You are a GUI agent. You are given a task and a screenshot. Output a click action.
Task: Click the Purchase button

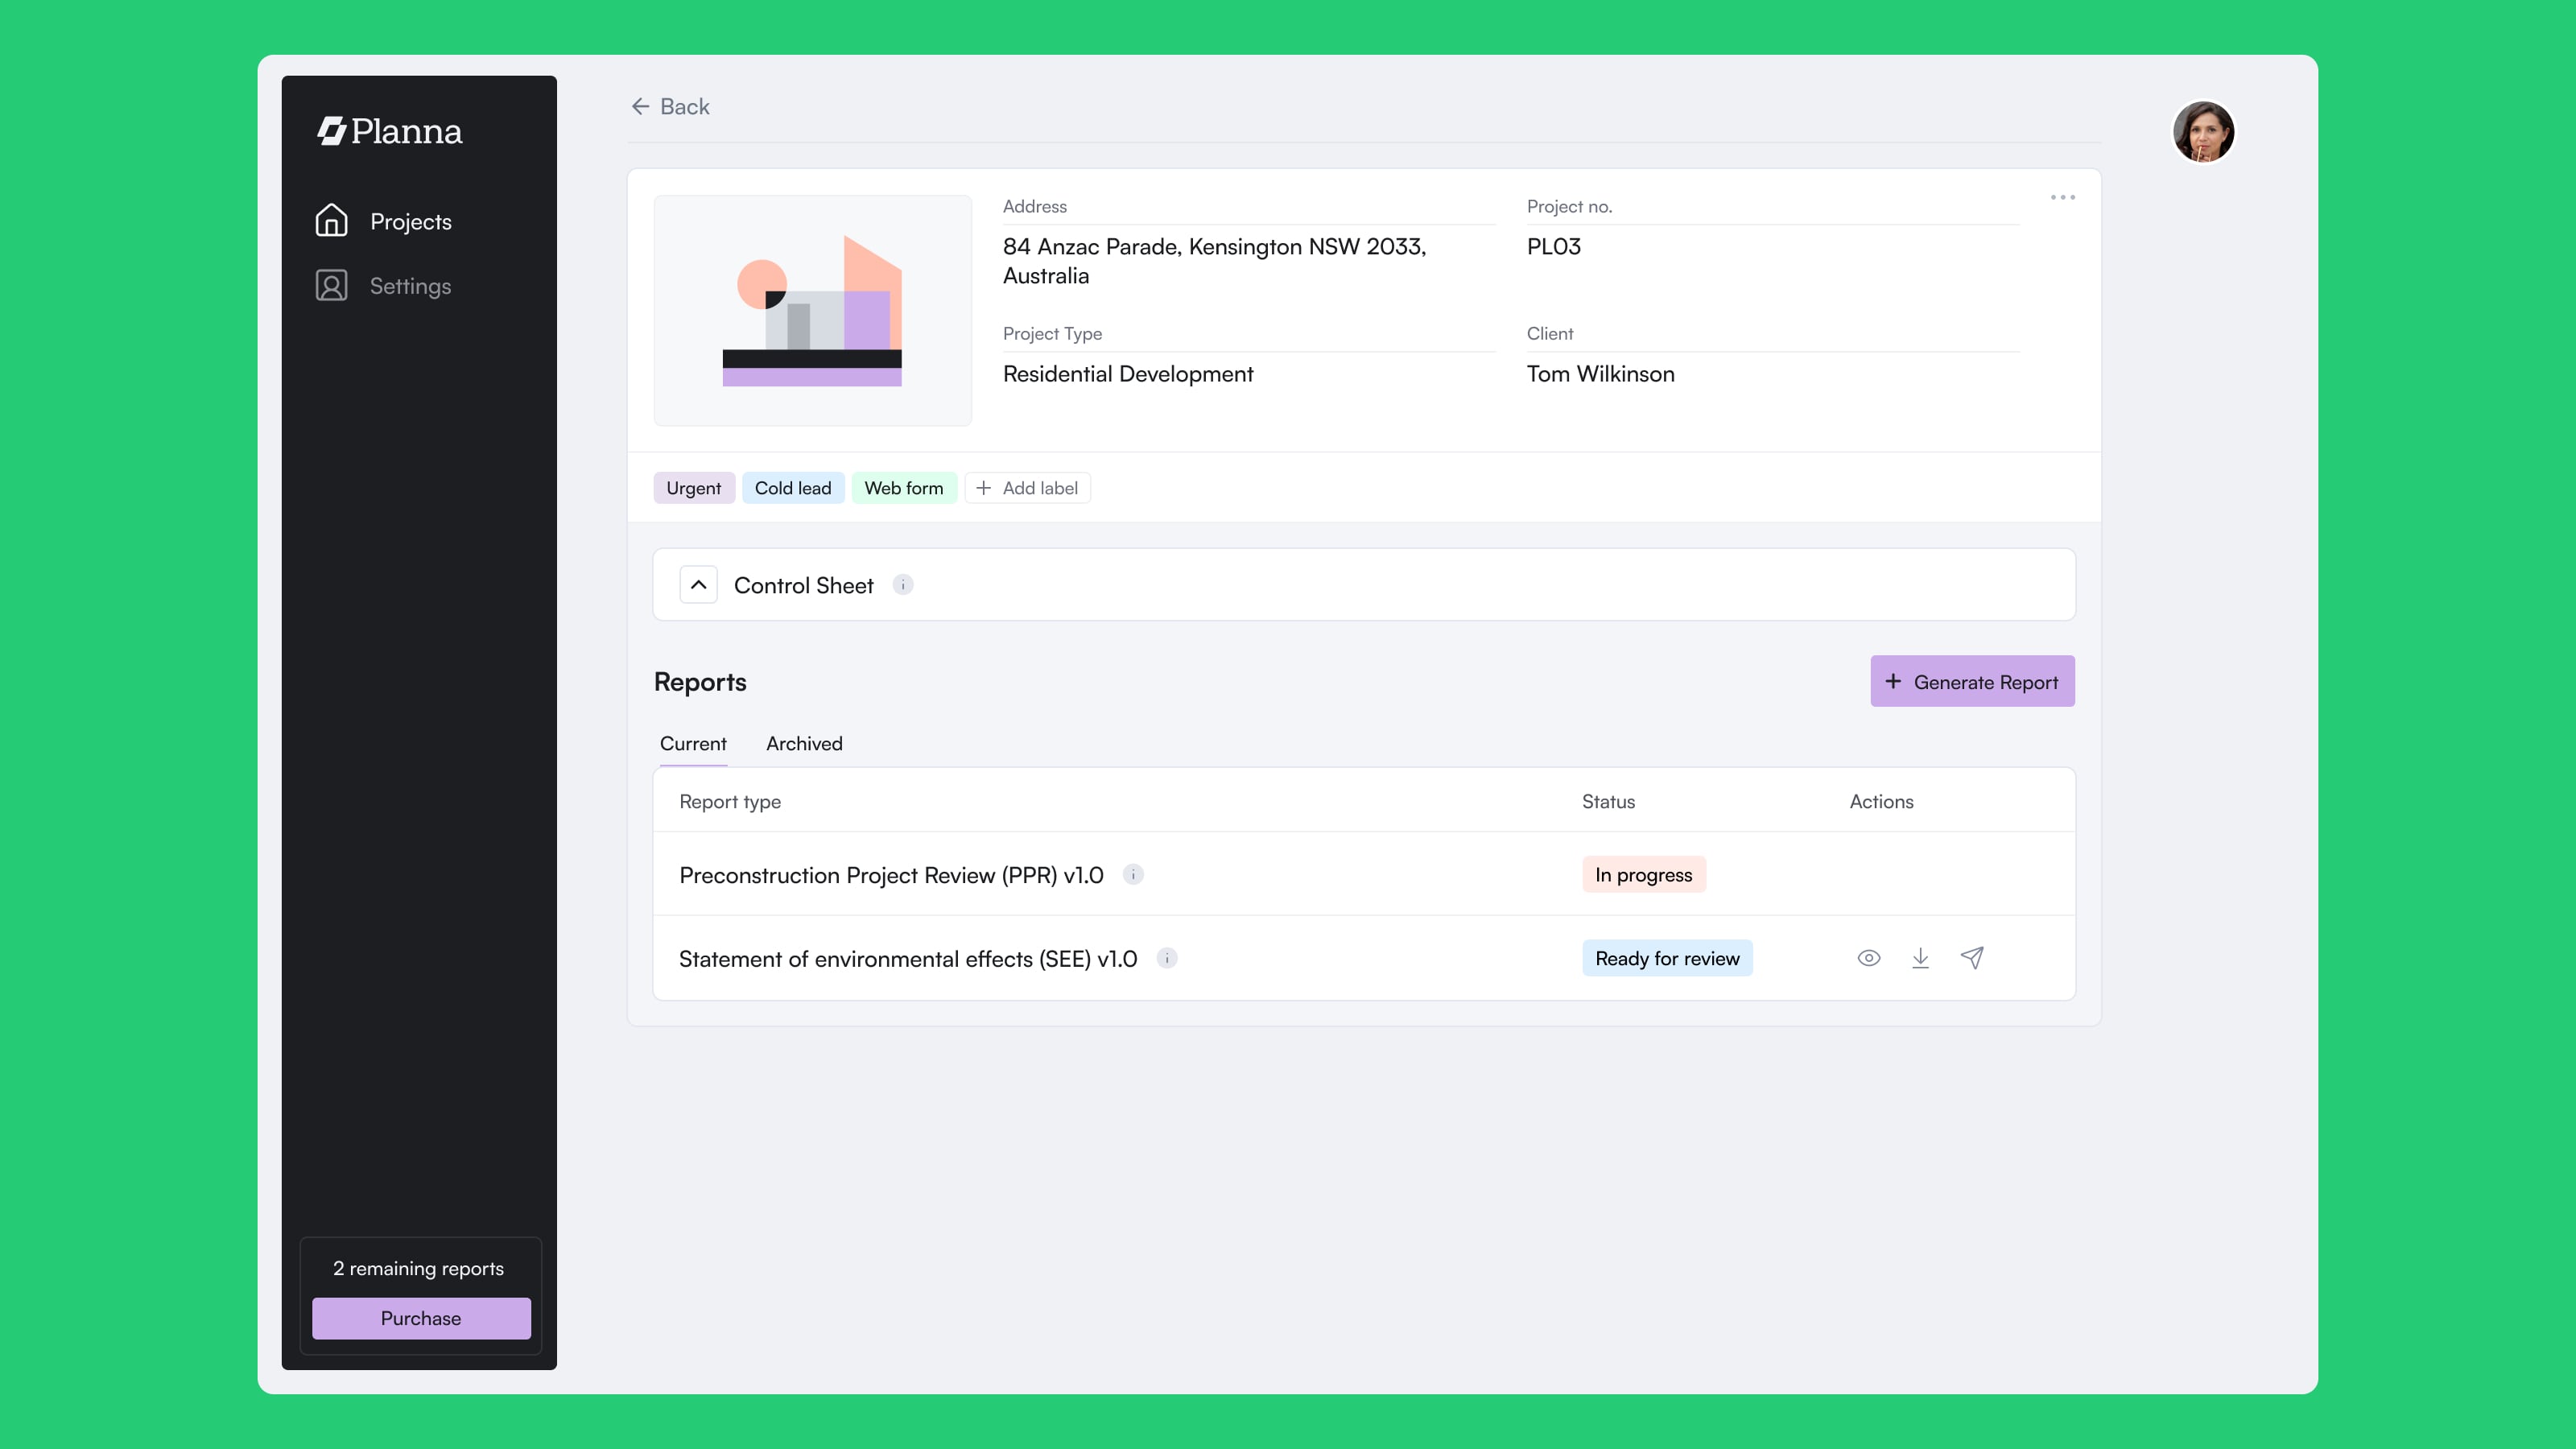point(420,1318)
